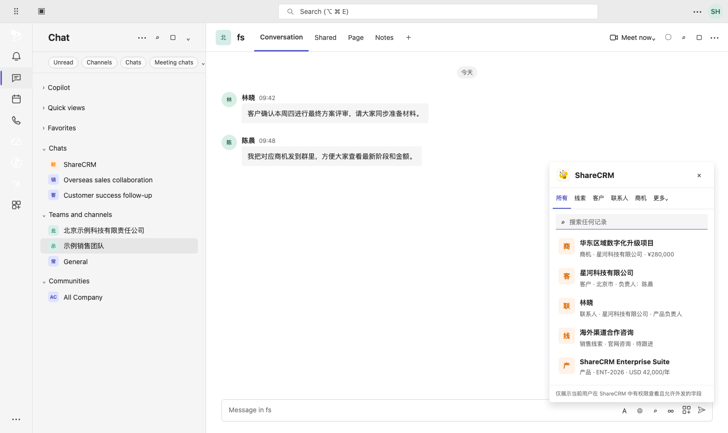Image resolution: width=728 pixels, height=433 pixels.
Task: Click the pop-out icon in channel header
Action: click(x=699, y=38)
